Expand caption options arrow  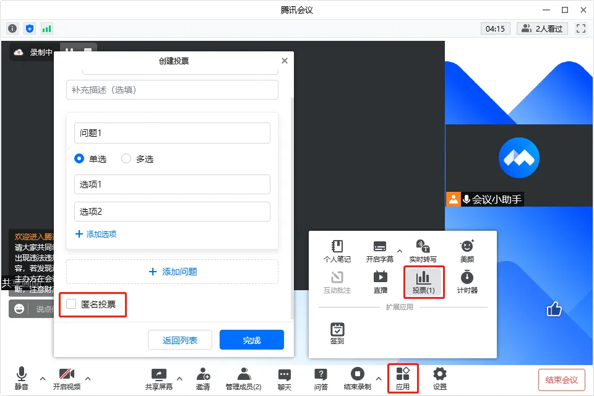point(400,251)
